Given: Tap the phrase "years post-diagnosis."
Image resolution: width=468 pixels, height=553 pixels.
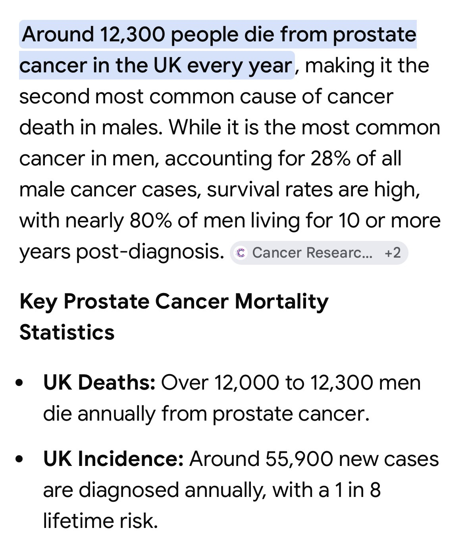Looking at the screenshot, I should [122, 252].
